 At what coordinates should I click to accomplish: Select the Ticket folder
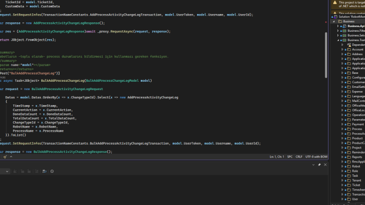click(x=356, y=185)
